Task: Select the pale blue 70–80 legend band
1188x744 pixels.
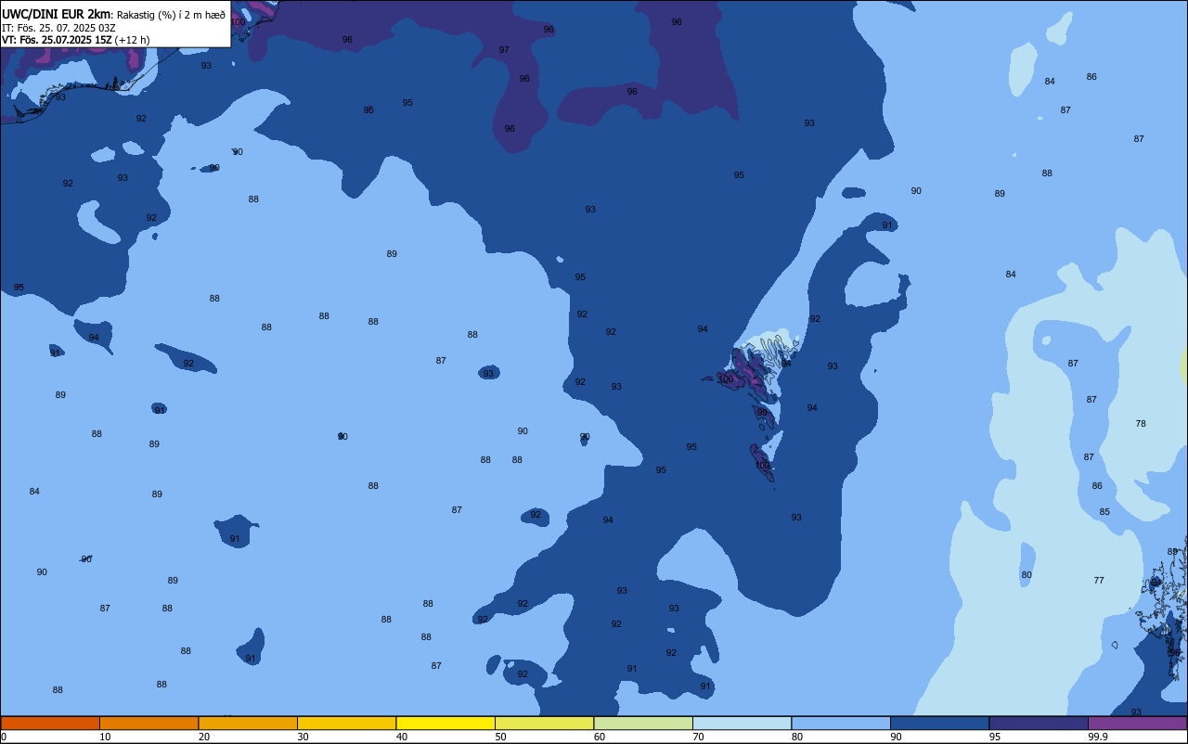Action: (742, 723)
